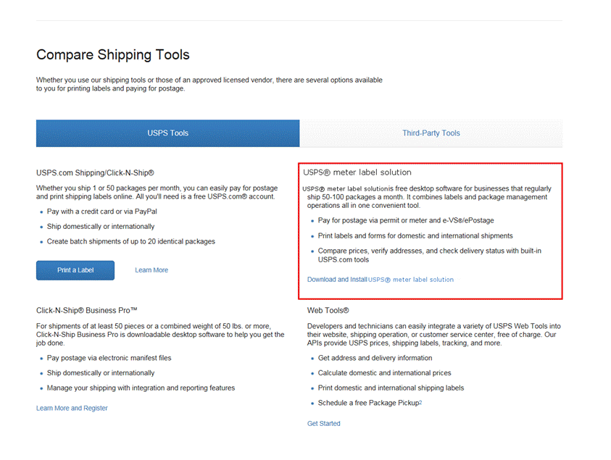Image resolution: width=611 pixels, height=460 pixels.
Task: Click the Click-N-Ship Business Pro heading
Action: (86, 311)
